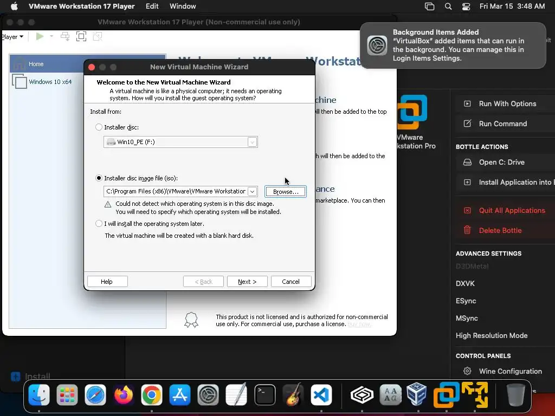
Task: Click Run Command in the bottle panel
Action: tap(502, 123)
